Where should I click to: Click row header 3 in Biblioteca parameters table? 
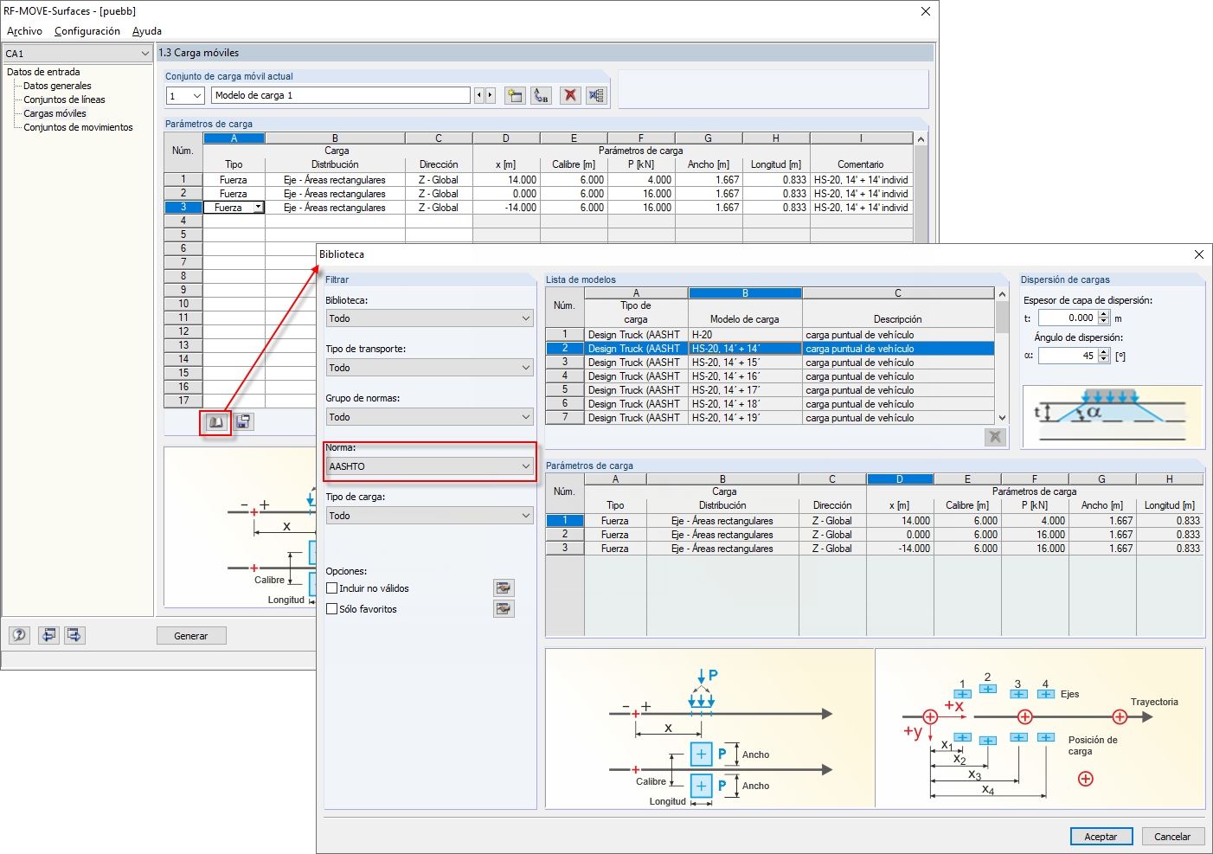[x=565, y=549]
